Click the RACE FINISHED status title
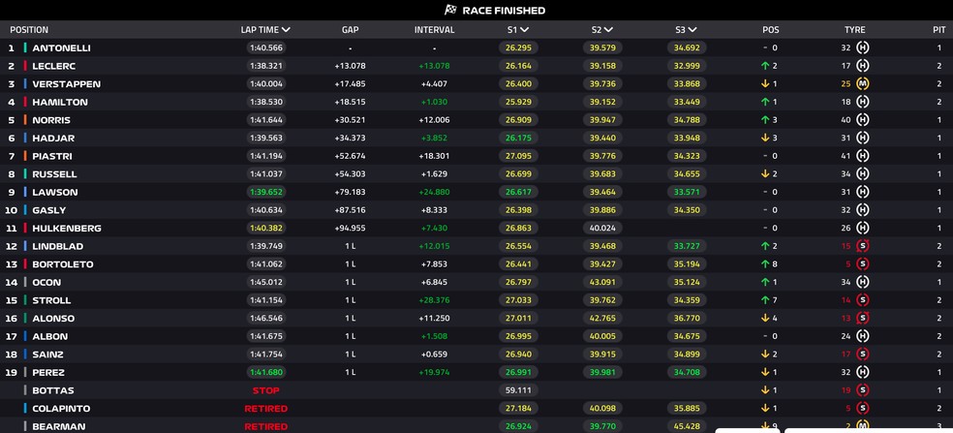Viewport: 953px width, 433px height. coord(504,11)
